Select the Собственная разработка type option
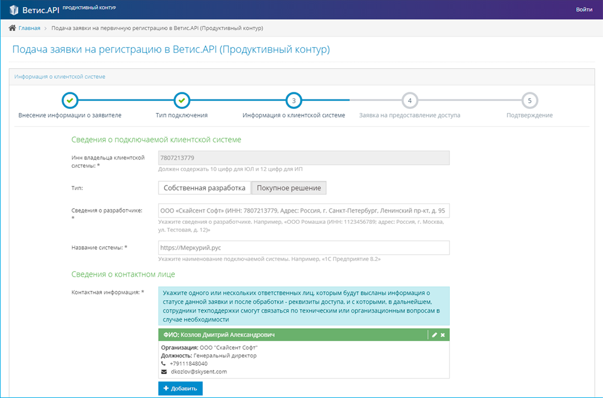The height and width of the screenshot is (398, 603). (204, 188)
